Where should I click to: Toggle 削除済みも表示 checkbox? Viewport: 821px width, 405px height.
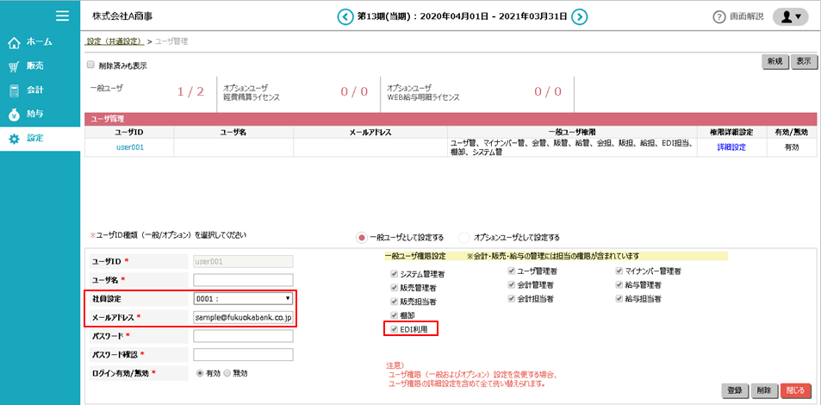91,65
